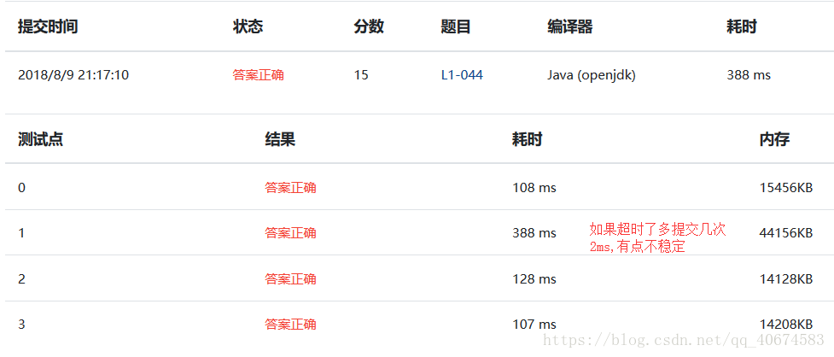Click the Java (openjdk) compiler cell

592,75
